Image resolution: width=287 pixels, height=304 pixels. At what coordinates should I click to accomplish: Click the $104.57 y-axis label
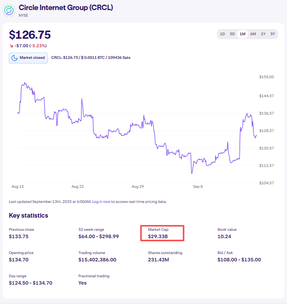click(x=266, y=183)
